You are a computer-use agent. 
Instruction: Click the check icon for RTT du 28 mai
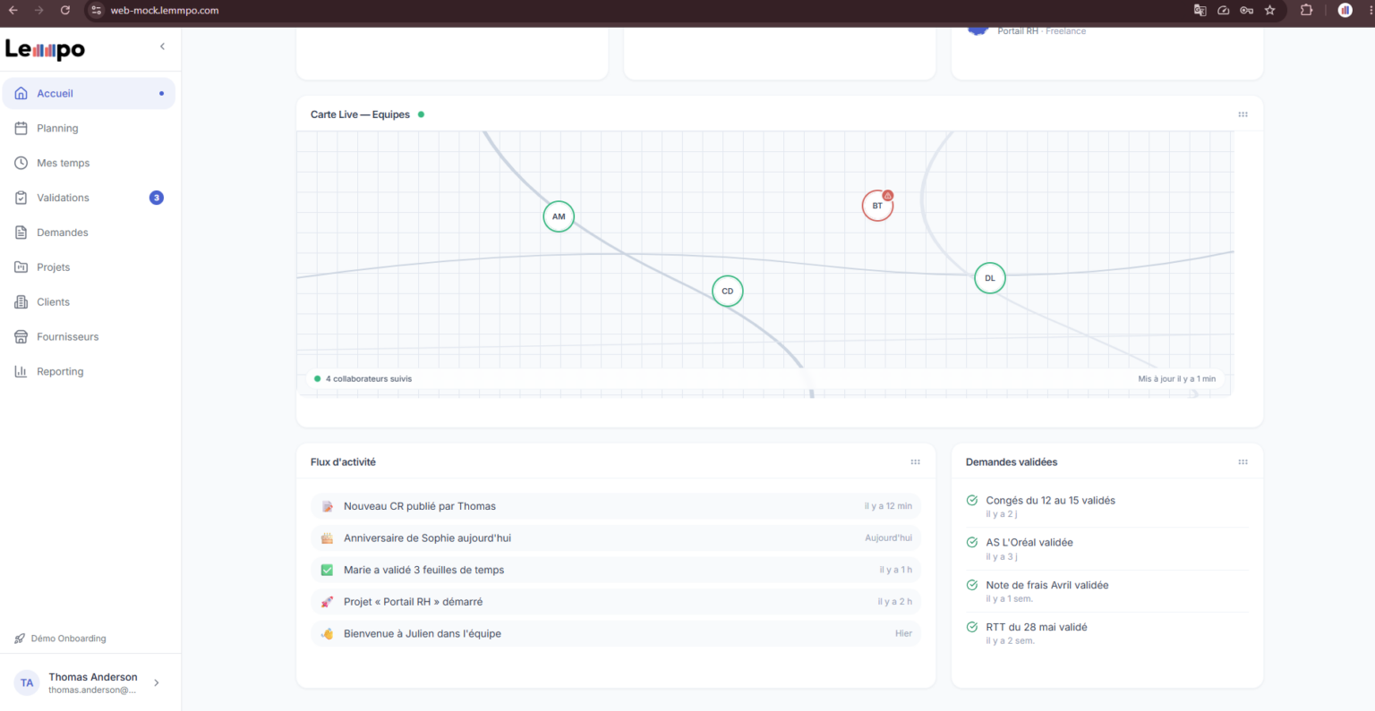point(972,628)
